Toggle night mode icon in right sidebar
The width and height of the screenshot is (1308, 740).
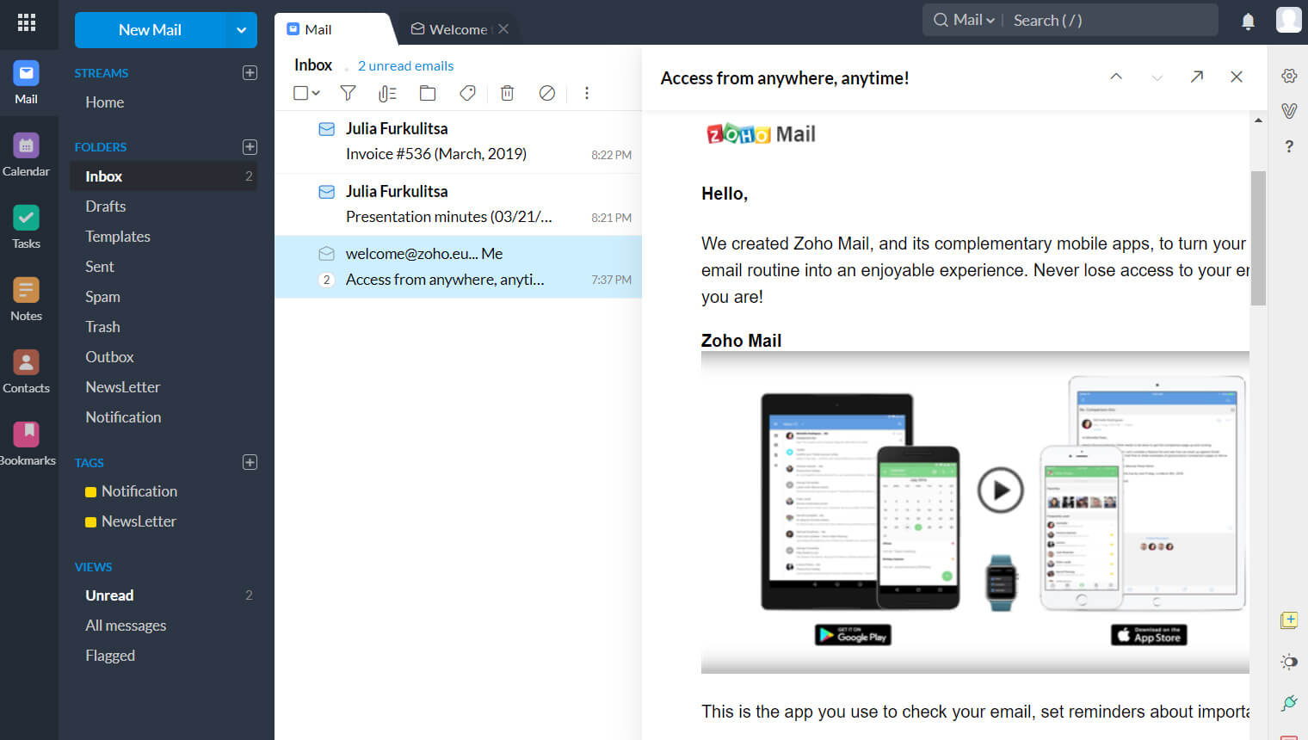click(1289, 662)
